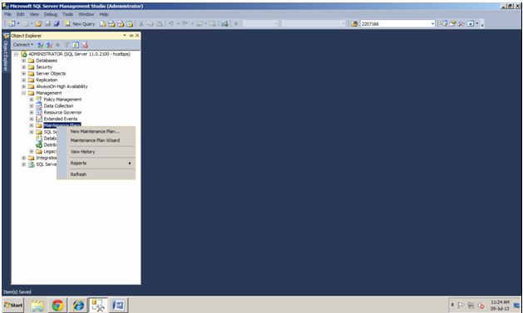Open the File menu
Viewport: 523px width, 313px height.
tap(7, 14)
